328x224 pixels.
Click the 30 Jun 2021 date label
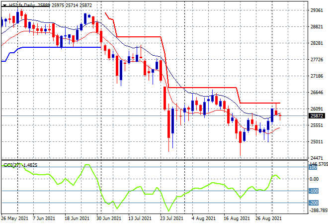(109, 219)
